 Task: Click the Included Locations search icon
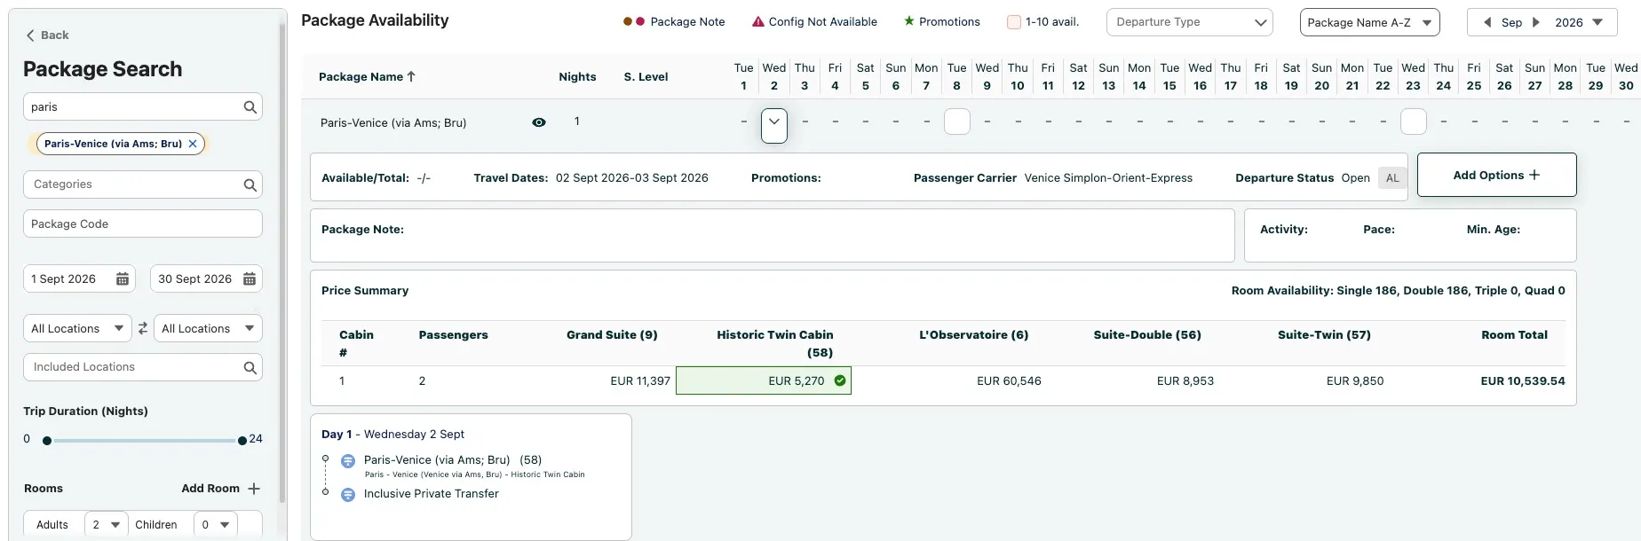(250, 367)
